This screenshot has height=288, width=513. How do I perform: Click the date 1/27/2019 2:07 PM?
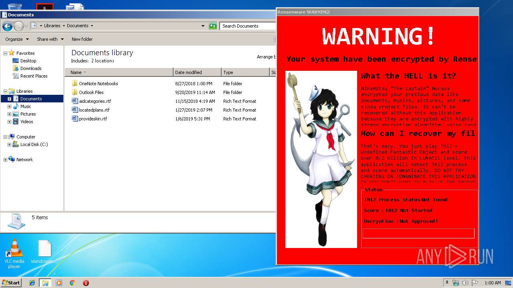(x=194, y=110)
